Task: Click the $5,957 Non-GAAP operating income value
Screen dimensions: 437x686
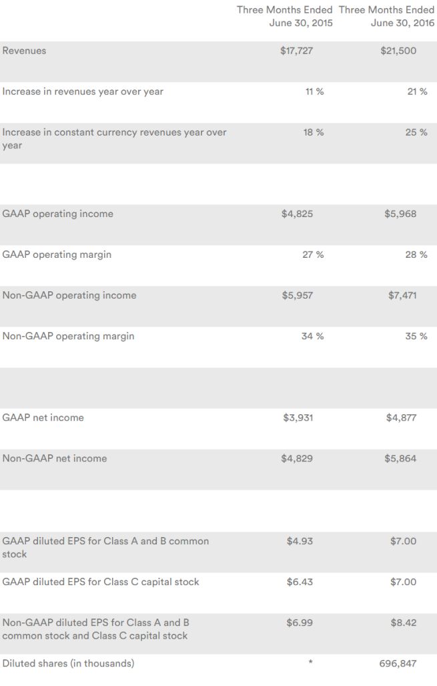Action: tap(297, 295)
